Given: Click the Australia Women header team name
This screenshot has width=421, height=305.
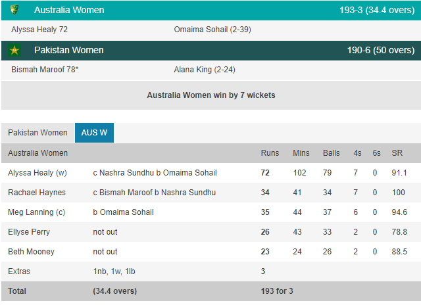Looking at the screenshot, I should point(68,10).
